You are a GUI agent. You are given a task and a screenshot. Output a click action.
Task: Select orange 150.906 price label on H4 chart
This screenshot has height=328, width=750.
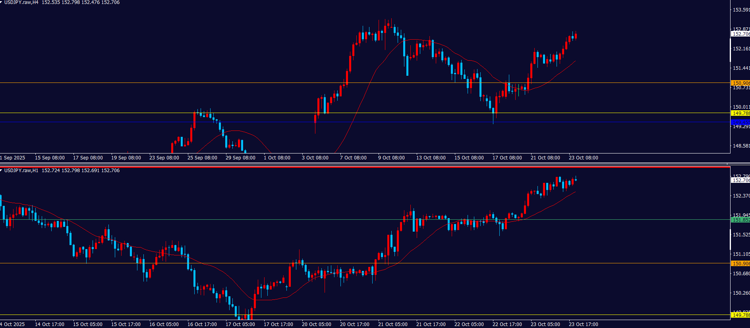tap(740, 83)
